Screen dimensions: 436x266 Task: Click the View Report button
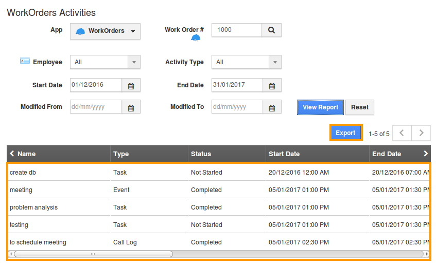point(320,107)
